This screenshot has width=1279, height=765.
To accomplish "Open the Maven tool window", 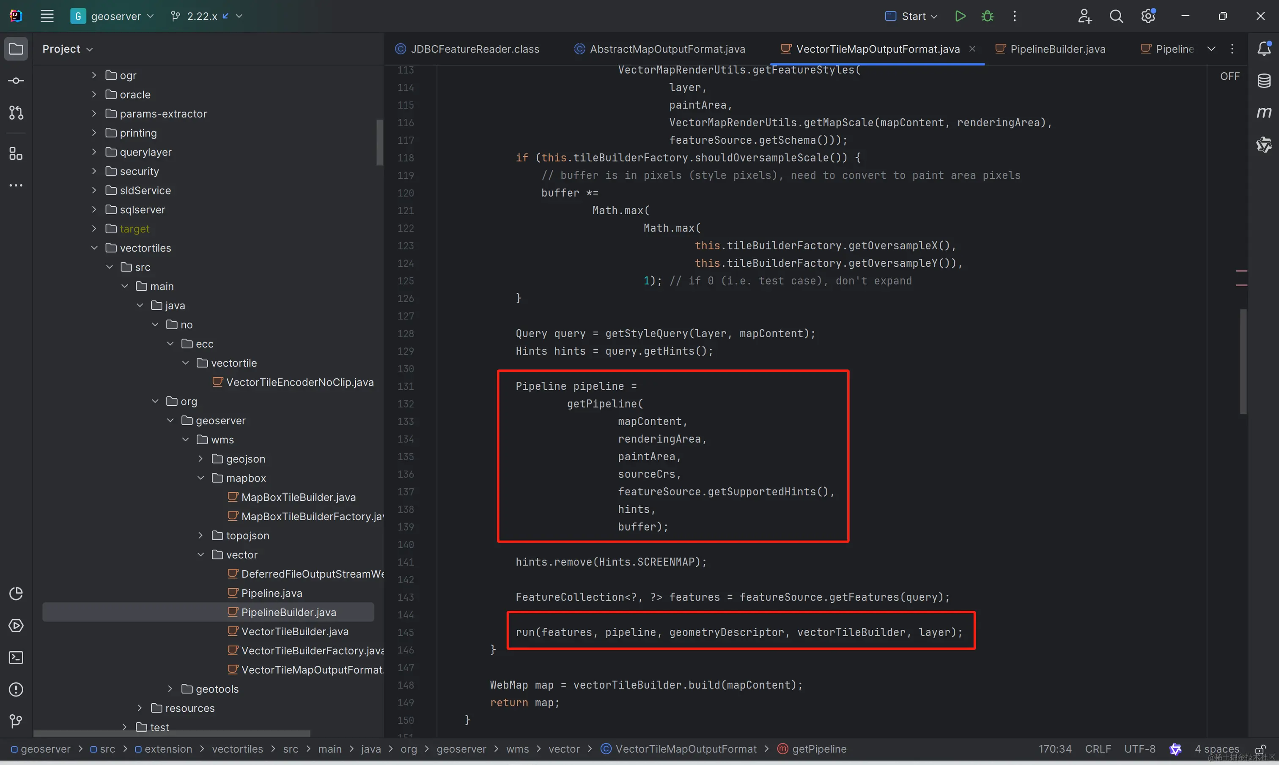I will pyautogui.click(x=1264, y=112).
